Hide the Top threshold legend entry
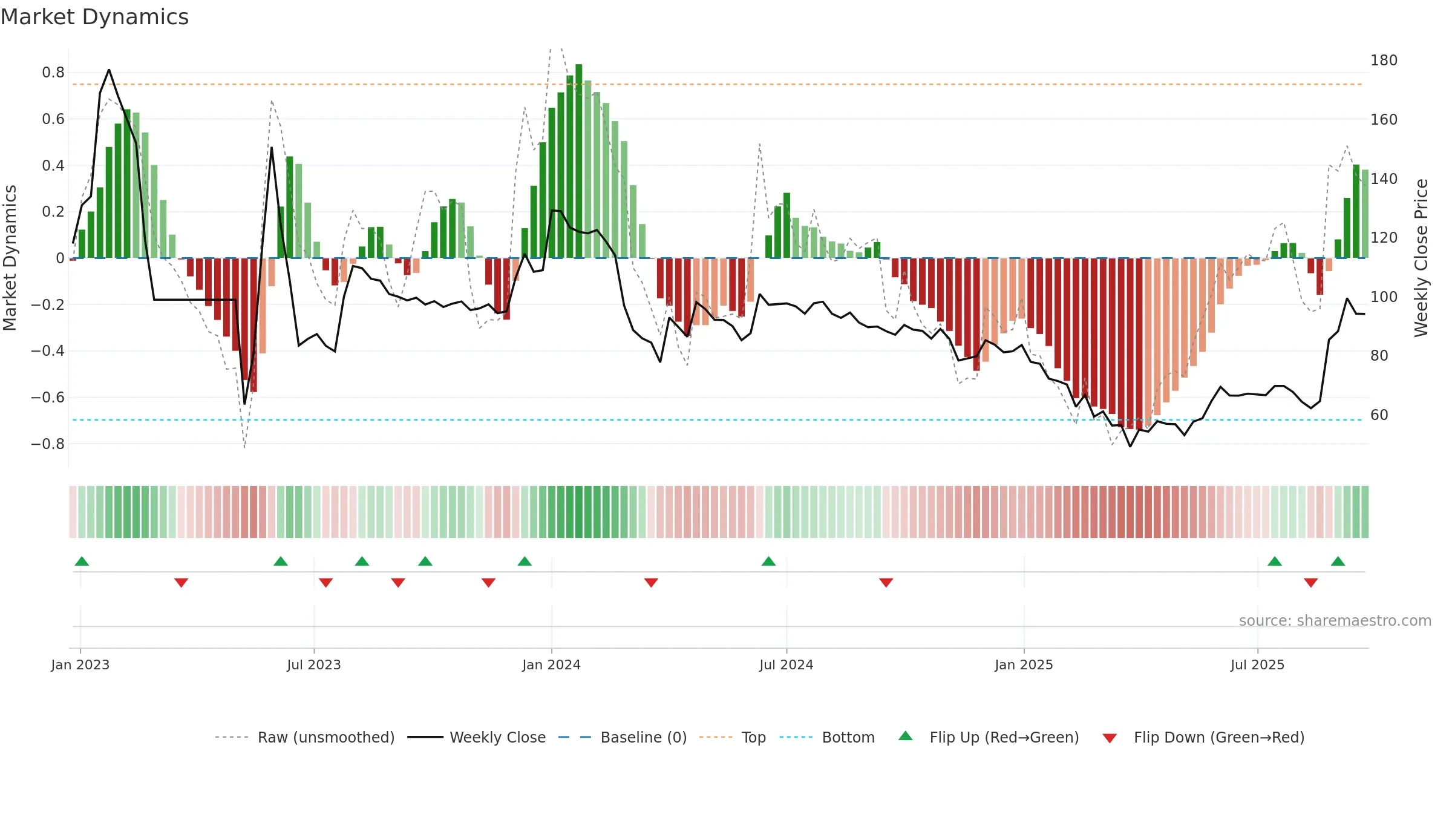Viewport: 1452px width, 817px height. (x=754, y=737)
